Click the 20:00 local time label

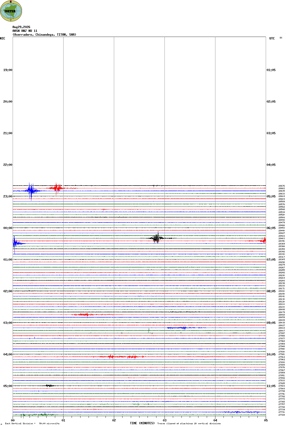[8, 102]
